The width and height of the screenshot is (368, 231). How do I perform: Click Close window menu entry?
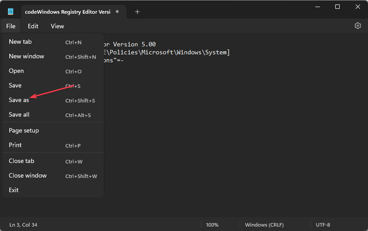[28, 176]
